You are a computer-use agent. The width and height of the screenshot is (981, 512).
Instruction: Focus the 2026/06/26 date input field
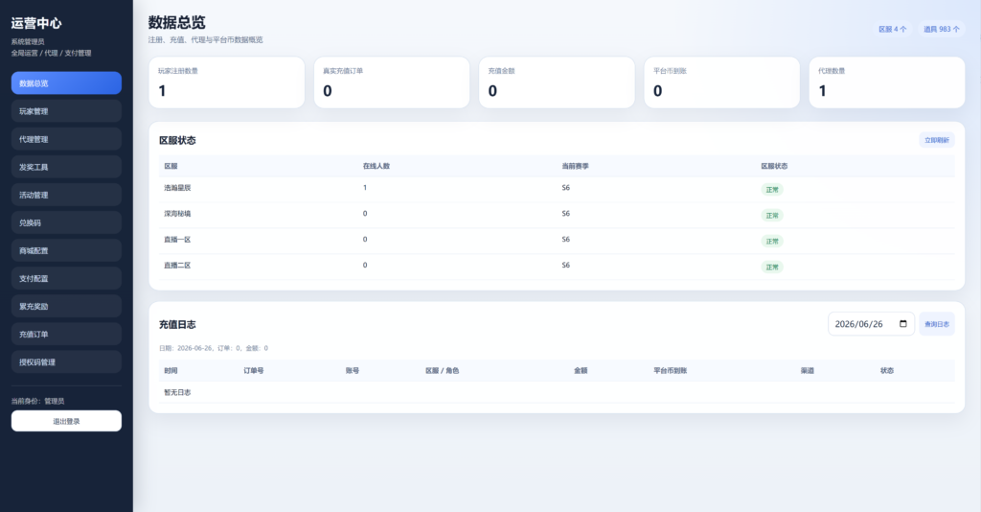point(871,324)
